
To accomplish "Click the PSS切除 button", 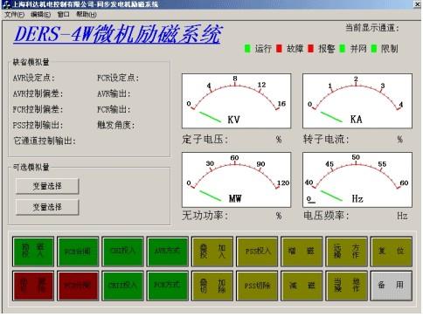I will click(257, 286).
